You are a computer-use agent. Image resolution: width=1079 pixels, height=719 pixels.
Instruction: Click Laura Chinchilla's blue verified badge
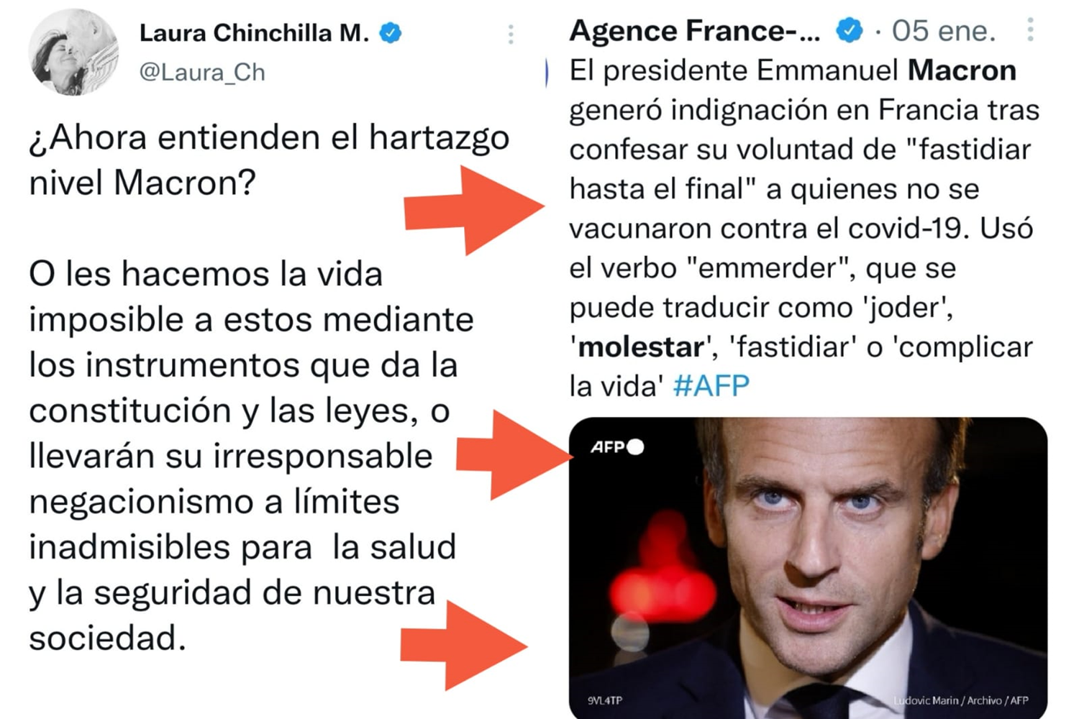391,33
